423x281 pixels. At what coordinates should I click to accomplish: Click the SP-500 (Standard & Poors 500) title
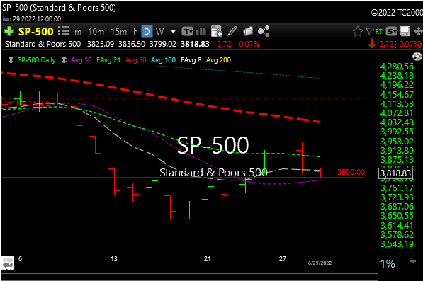59,8
